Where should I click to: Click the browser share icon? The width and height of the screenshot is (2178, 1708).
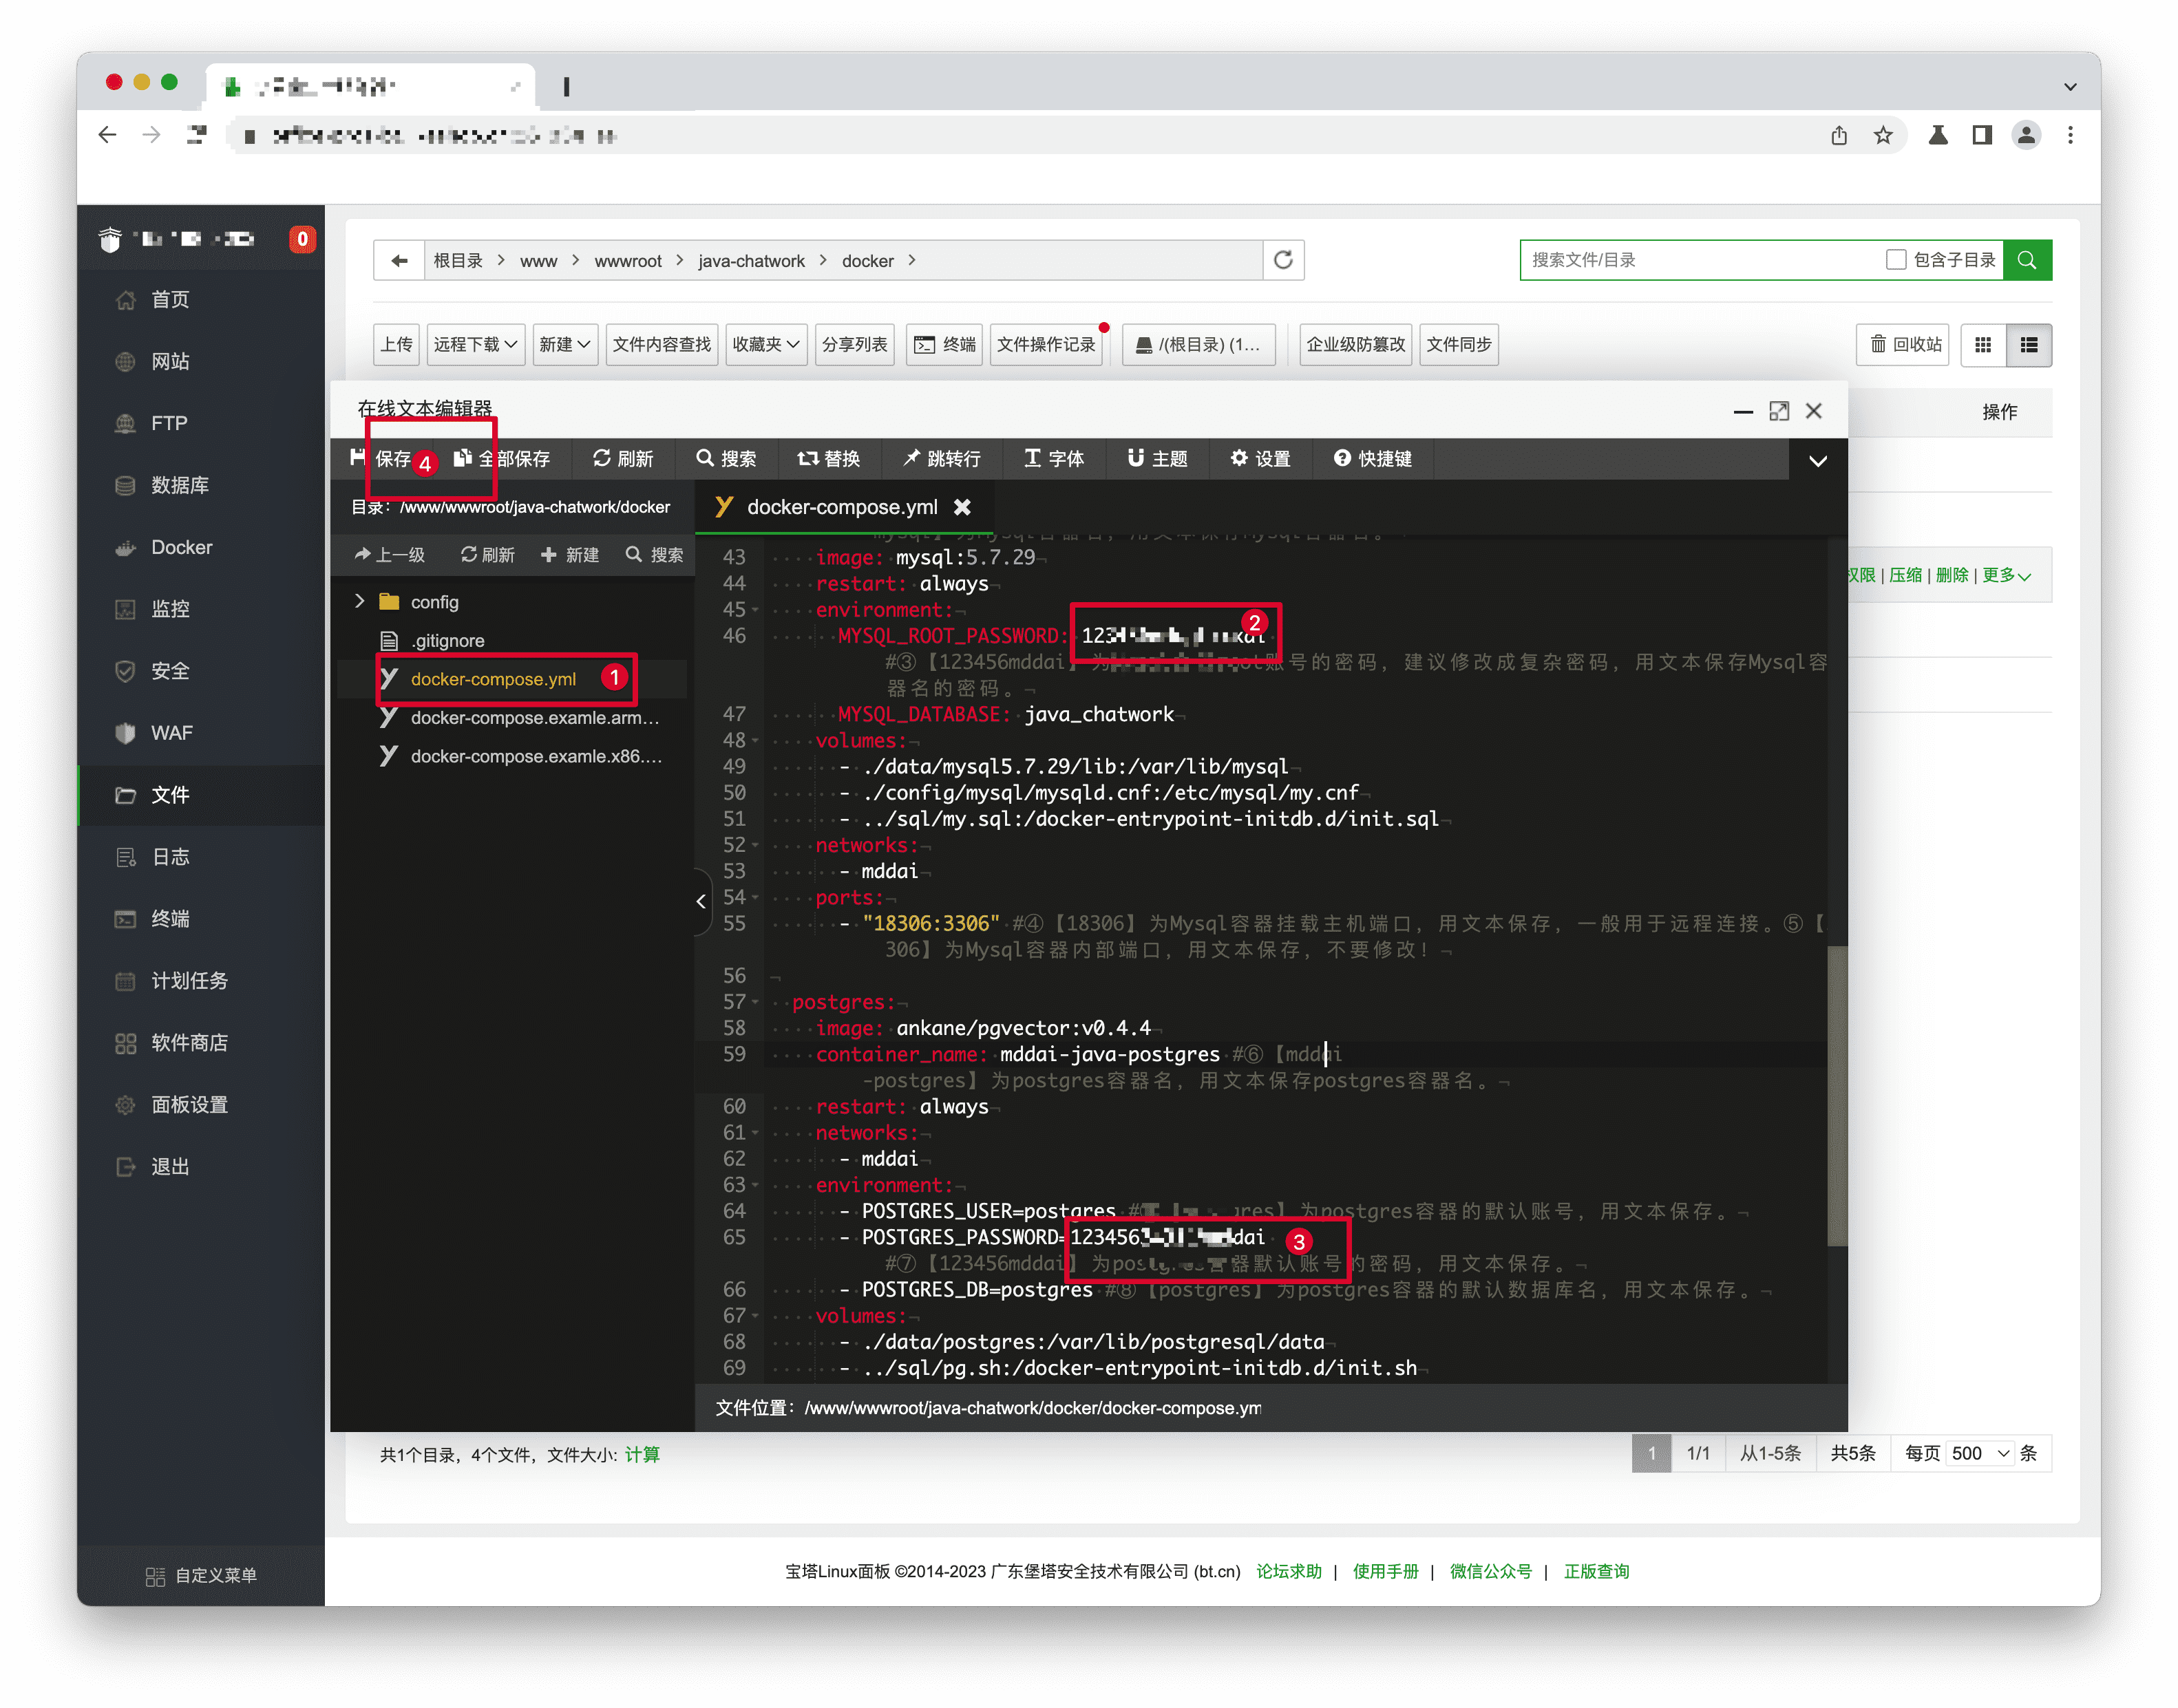tap(1838, 135)
